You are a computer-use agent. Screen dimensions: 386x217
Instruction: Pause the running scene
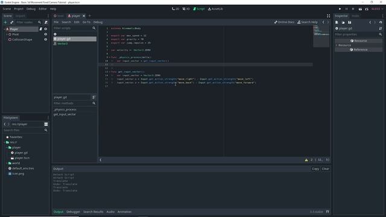coord(347,9)
